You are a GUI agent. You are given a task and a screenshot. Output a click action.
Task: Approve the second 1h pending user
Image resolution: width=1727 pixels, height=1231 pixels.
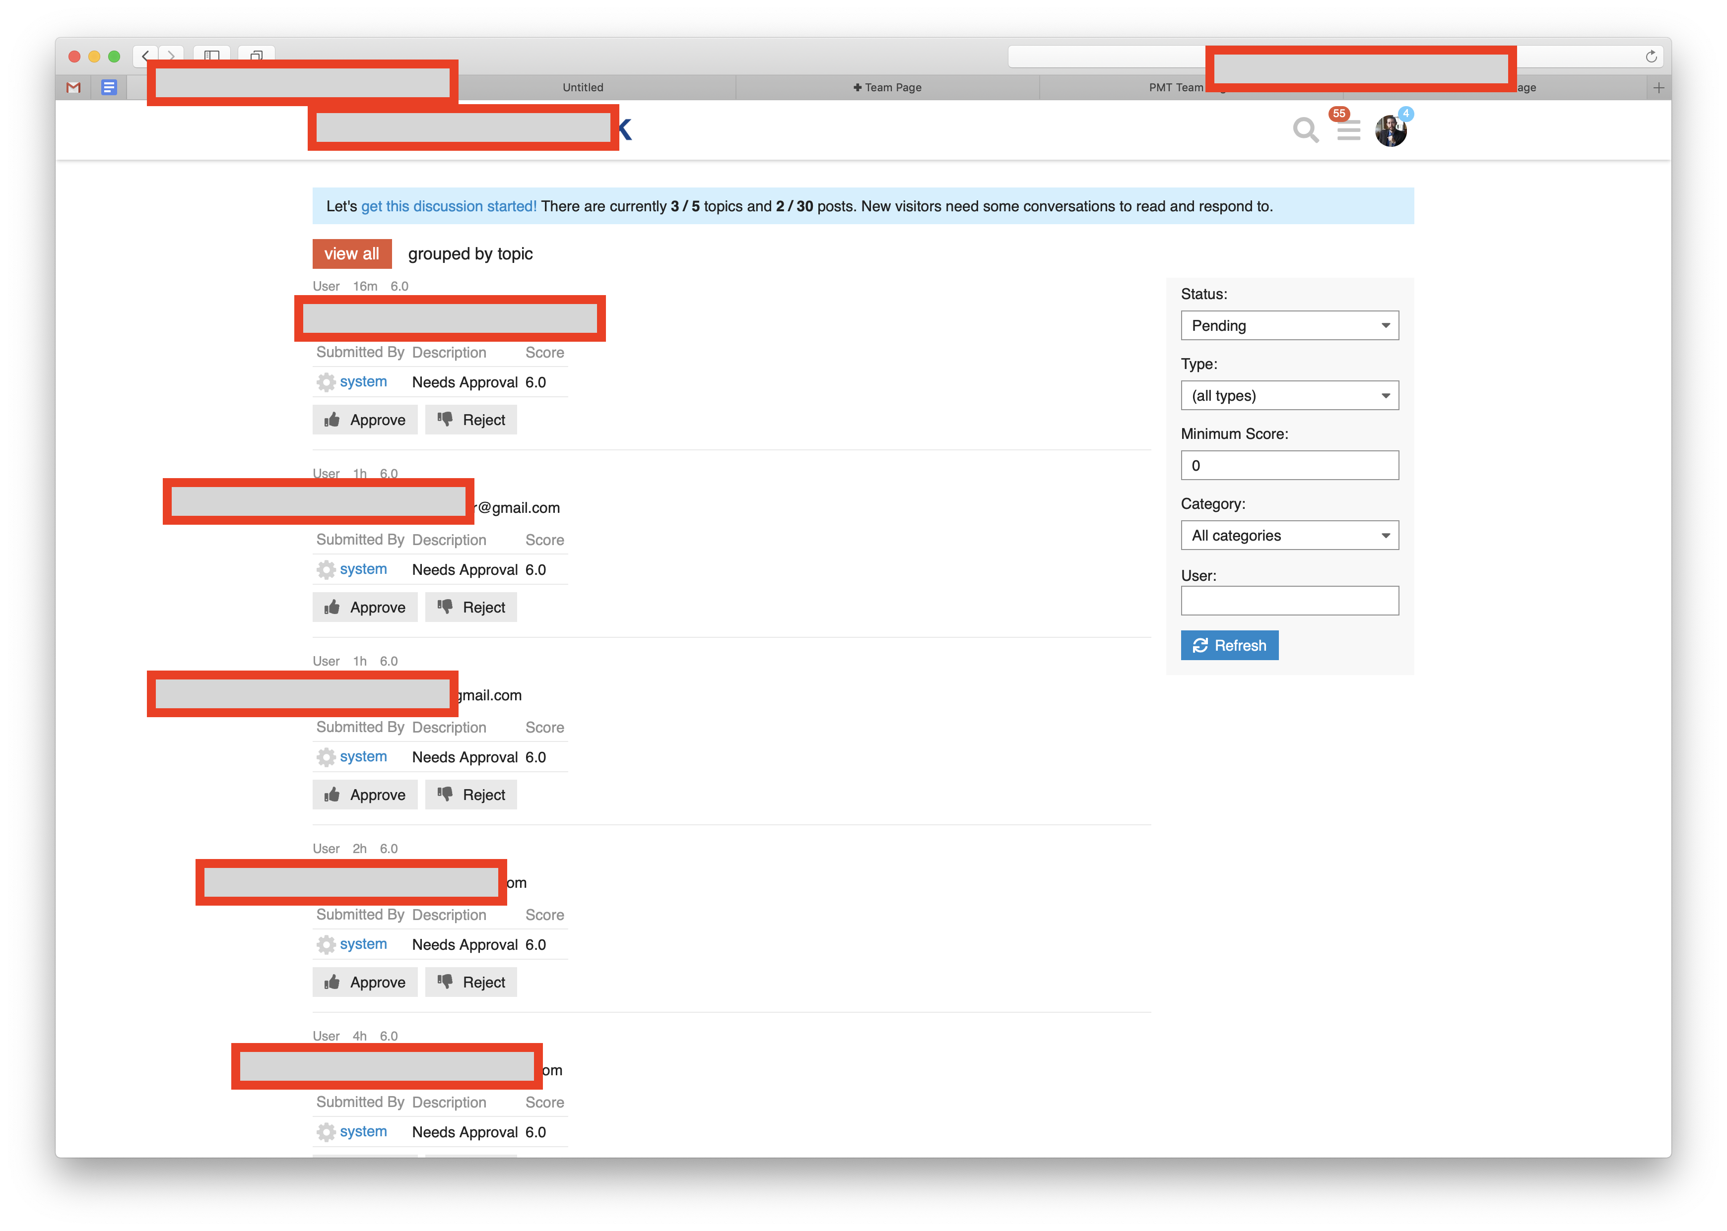pyautogui.click(x=365, y=795)
